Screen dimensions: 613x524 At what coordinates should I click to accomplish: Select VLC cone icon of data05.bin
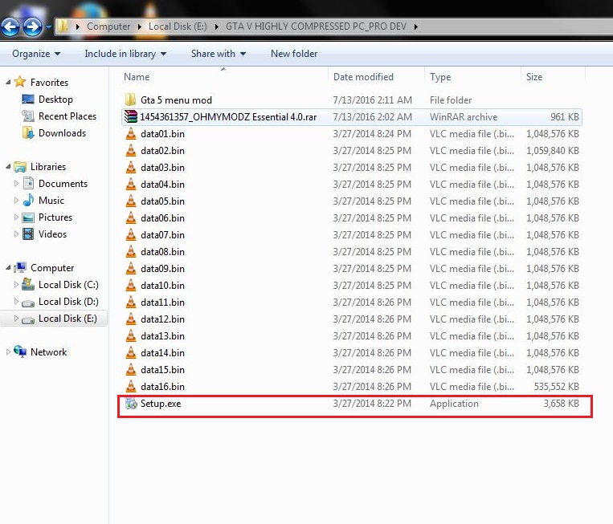[x=131, y=201]
